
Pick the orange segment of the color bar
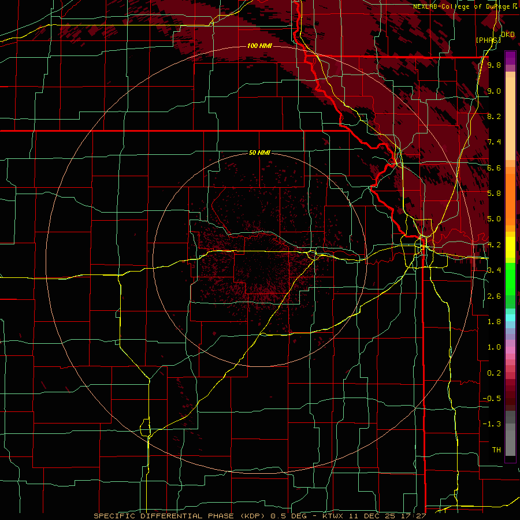[510, 199]
